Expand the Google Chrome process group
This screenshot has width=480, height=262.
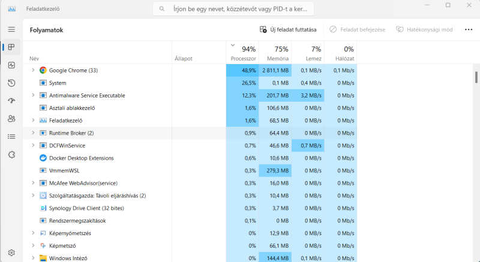(x=33, y=70)
